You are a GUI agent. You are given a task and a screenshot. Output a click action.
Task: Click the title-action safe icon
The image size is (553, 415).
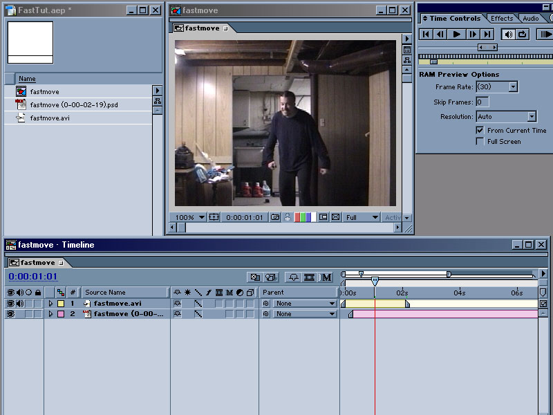click(x=214, y=217)
